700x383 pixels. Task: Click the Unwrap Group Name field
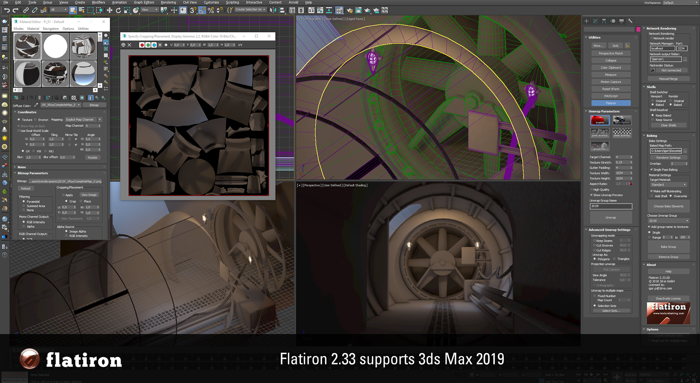[611, 206]
